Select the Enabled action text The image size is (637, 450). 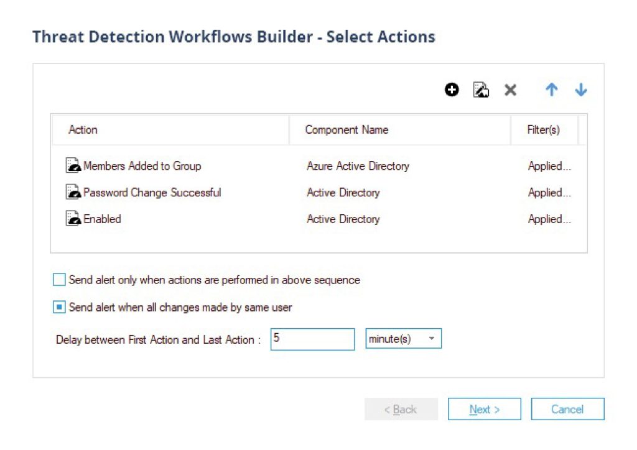(103, 219)
